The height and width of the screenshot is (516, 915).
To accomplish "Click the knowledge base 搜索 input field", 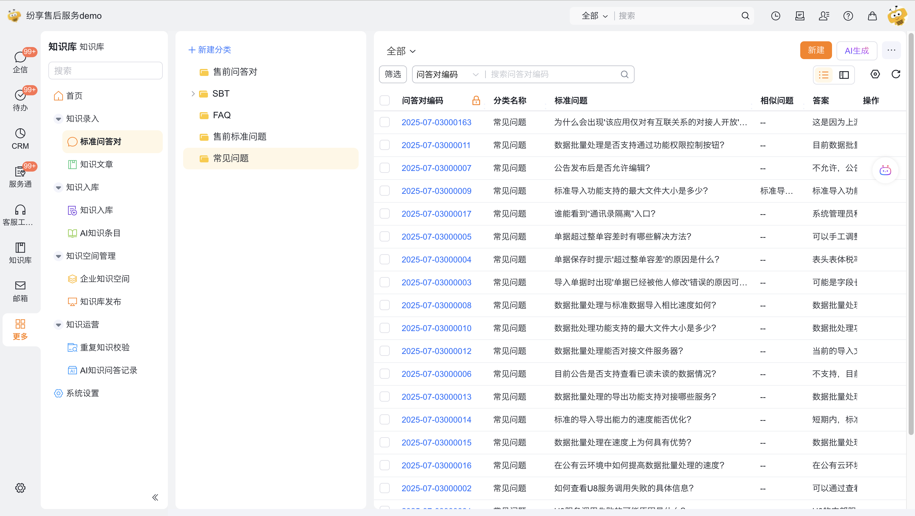I will point(105,71).
